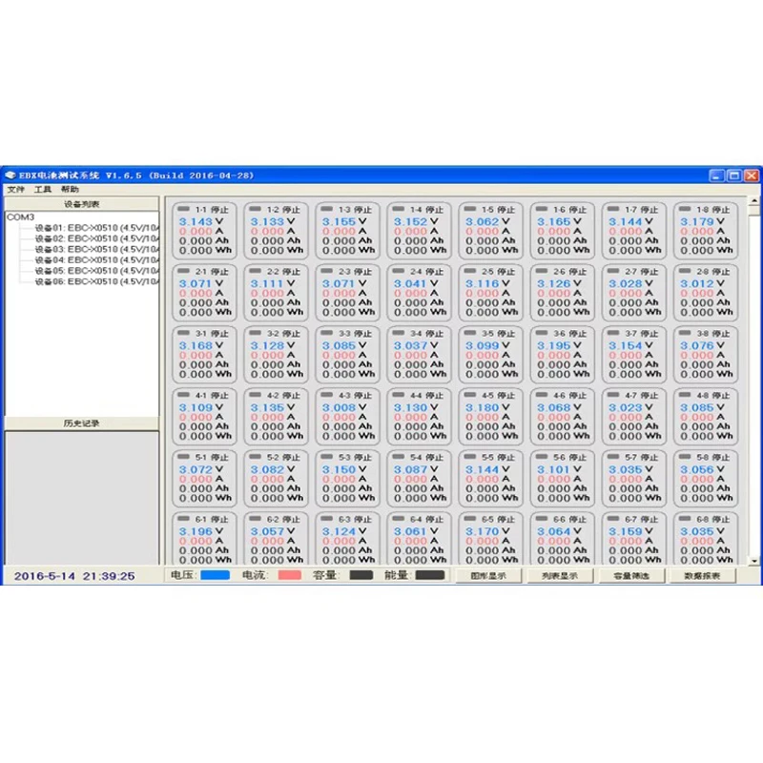Click the status indicator of channel 3-1

point(183,333)
